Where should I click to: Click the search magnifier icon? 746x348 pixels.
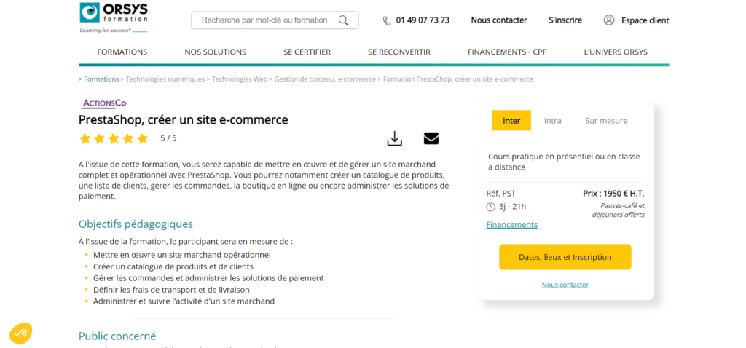[344, 20]
